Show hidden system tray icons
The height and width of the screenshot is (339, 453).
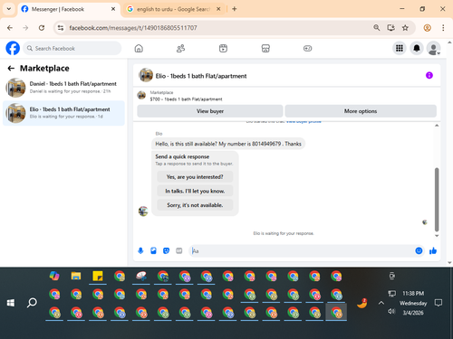tap(381, 303)
